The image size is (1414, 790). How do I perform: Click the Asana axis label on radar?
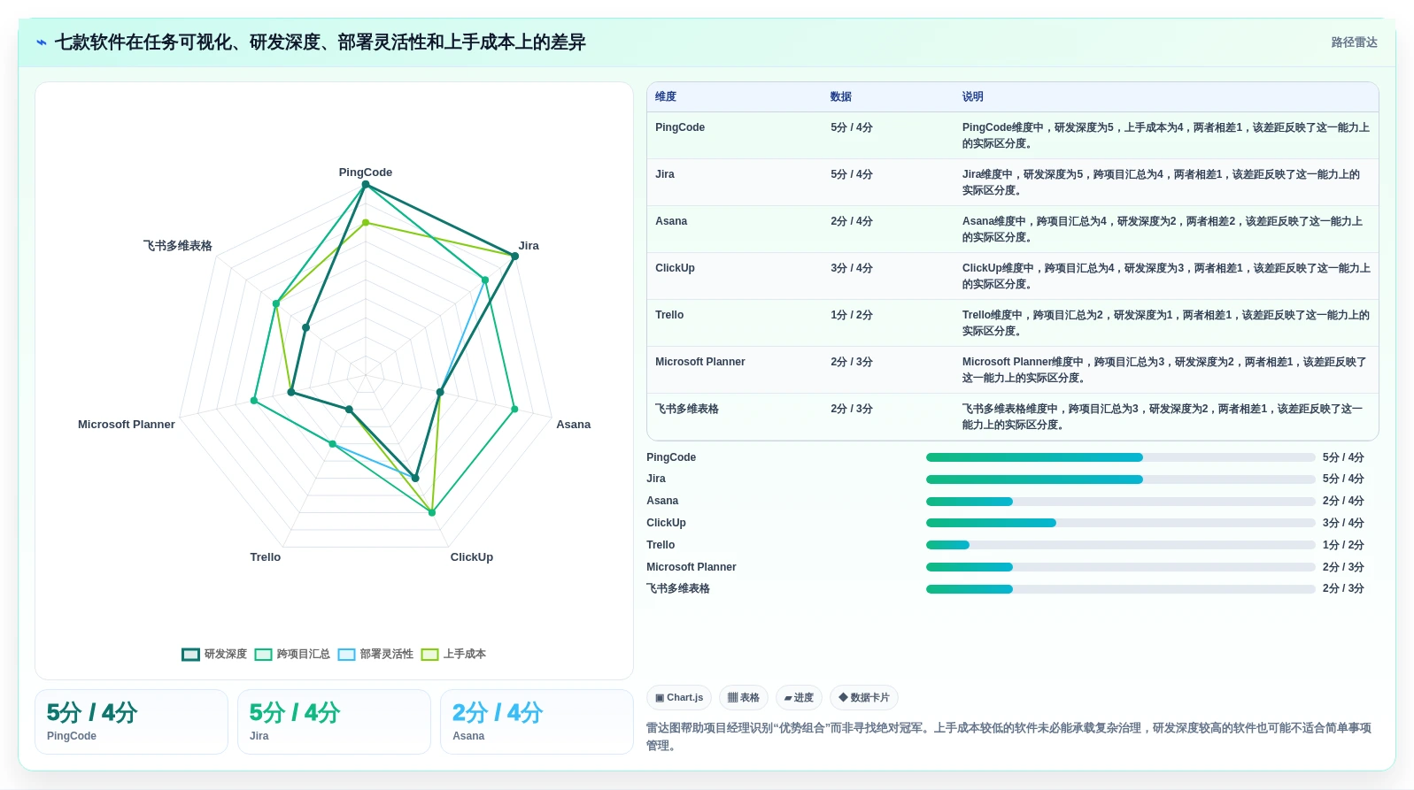tap(573, 425)
